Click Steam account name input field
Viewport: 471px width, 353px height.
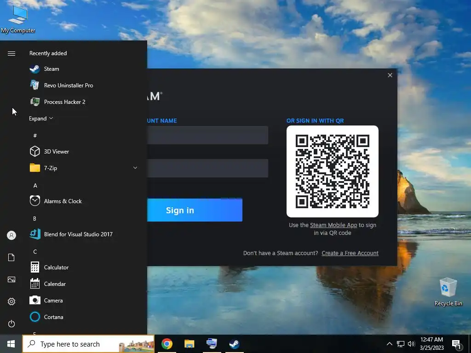[x=207, y=135]
